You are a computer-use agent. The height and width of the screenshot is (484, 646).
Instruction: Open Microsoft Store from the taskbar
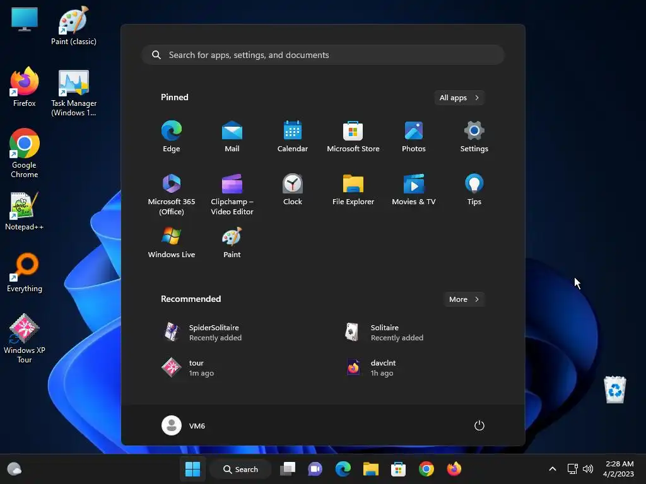click(398, 469)
